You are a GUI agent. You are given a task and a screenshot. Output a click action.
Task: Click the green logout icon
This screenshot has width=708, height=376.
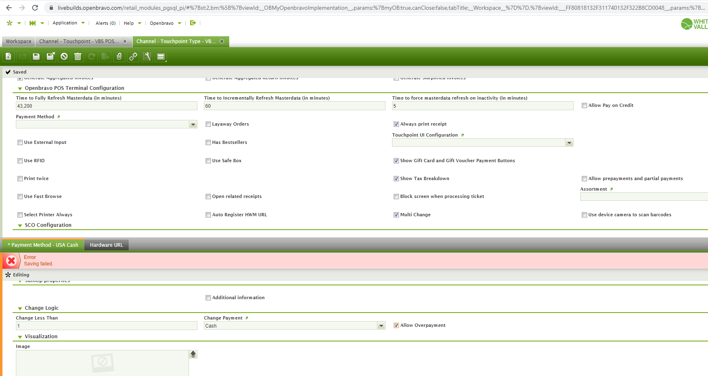point(193,23)
